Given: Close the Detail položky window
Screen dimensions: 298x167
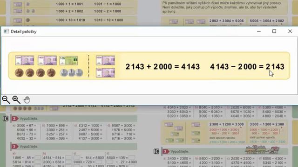Looking at the screenshot, I should pyautogui.click(x=290, y=31).
